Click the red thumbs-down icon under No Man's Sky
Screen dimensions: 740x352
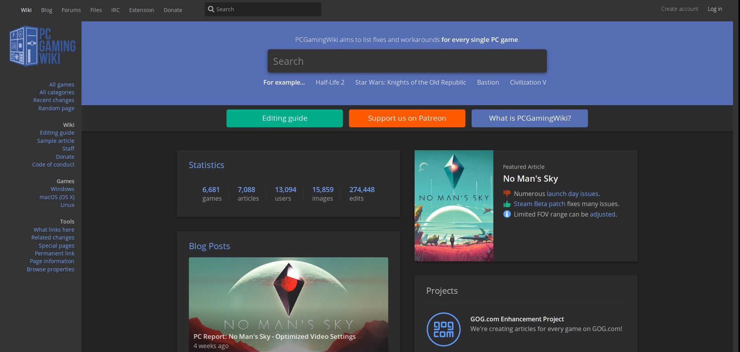pos(507,193)
